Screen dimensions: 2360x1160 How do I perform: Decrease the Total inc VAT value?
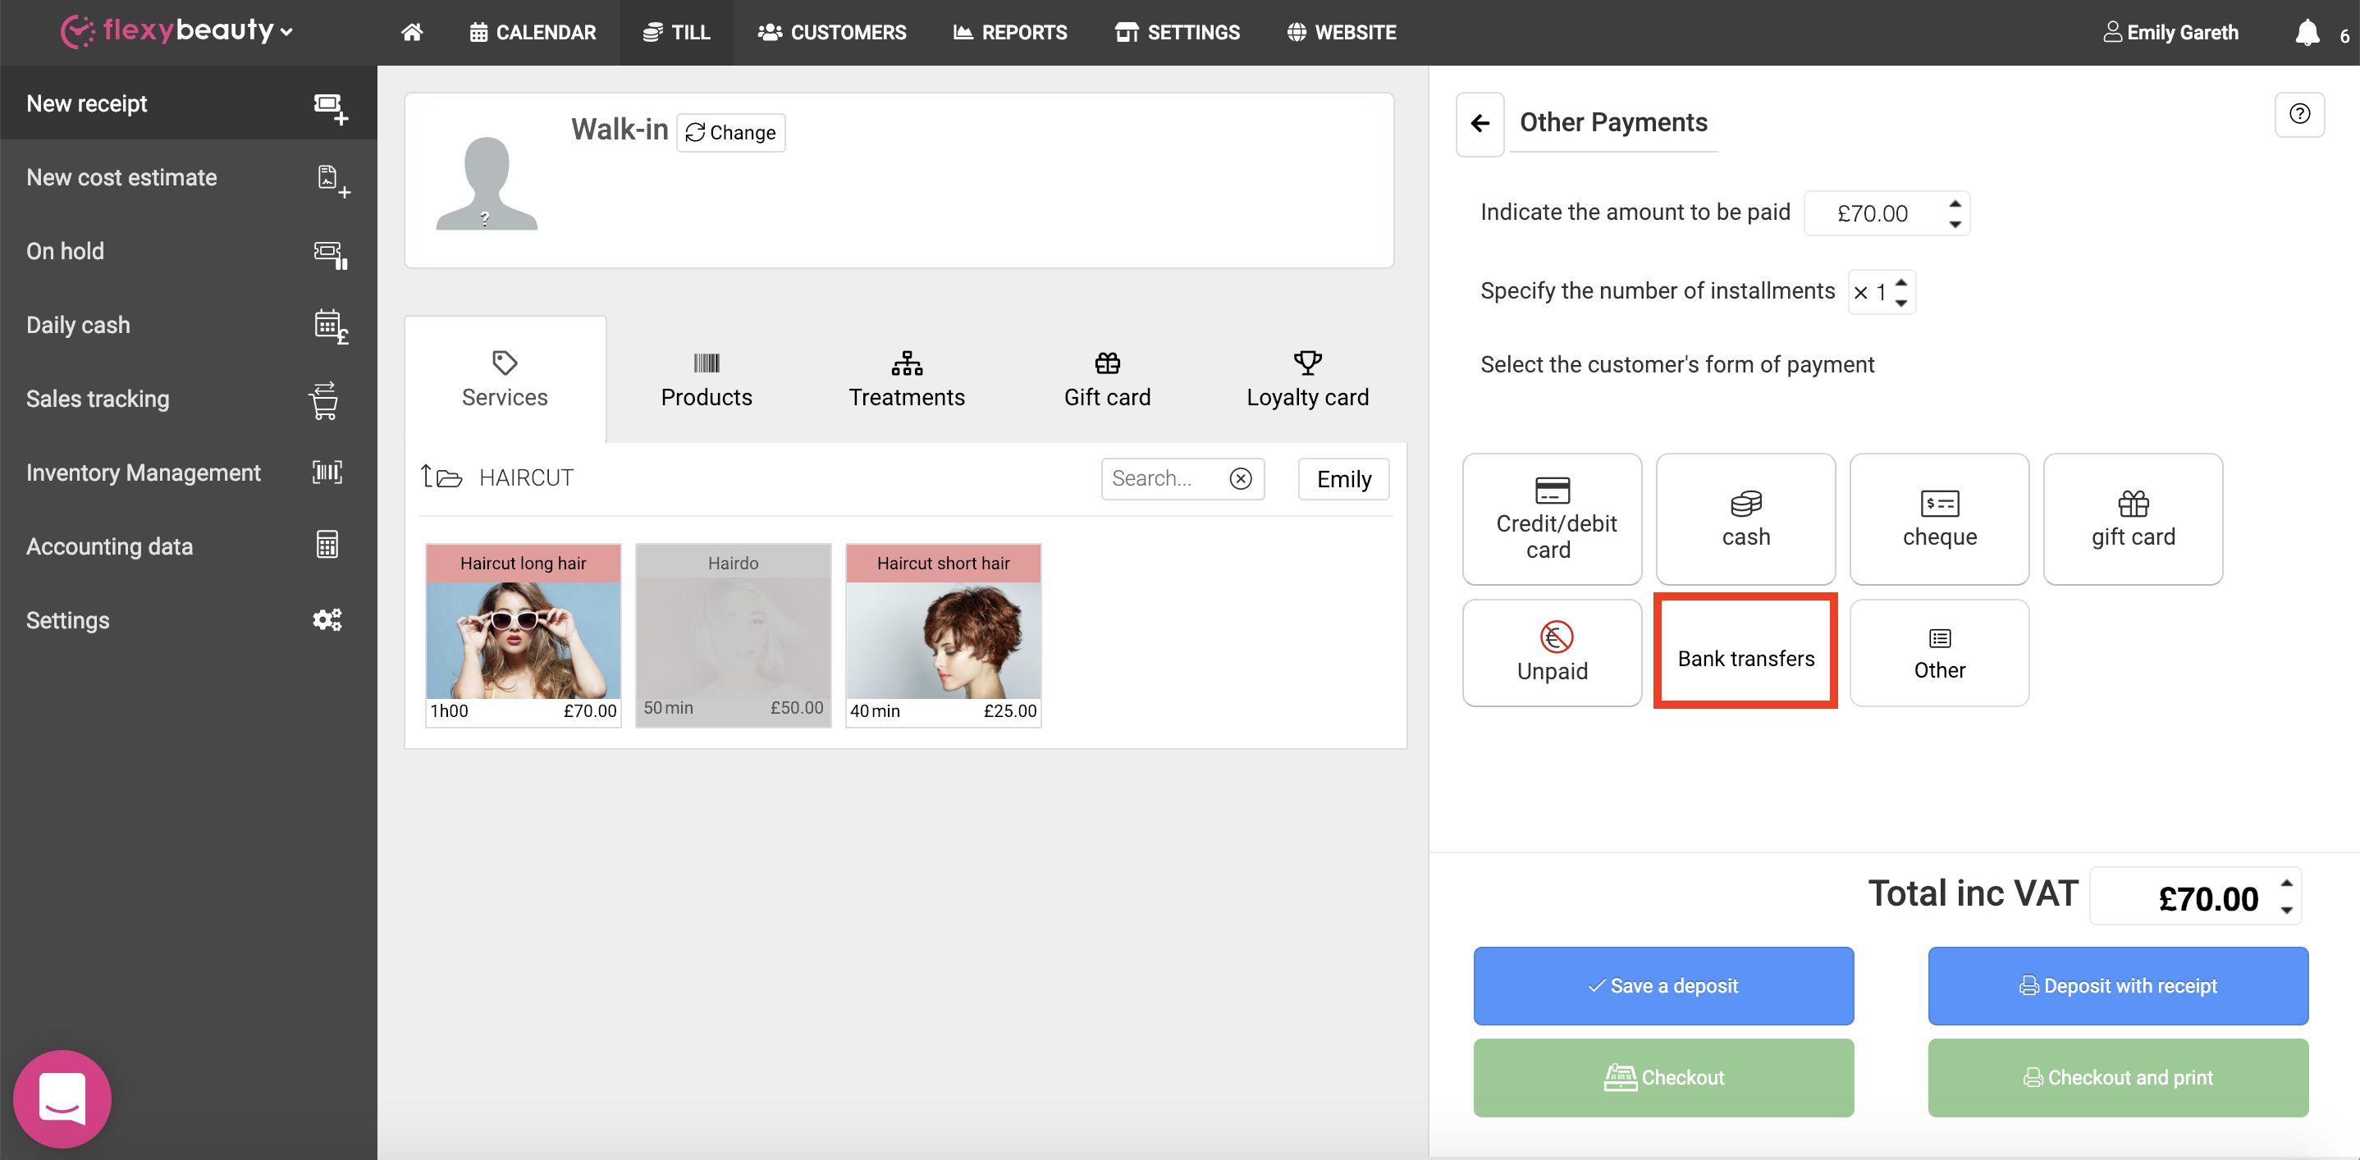coord(2287,910)
